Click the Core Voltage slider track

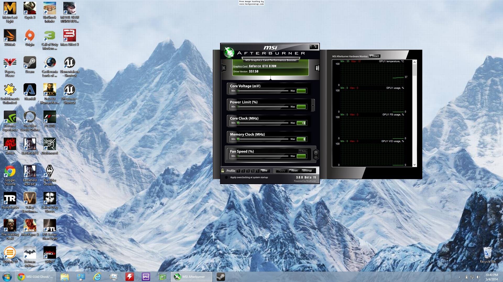tap(263, 91)
